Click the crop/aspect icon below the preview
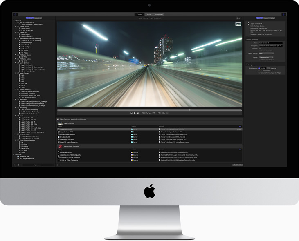This screenshot has height=241, width=299. click(x=159, y=113)
